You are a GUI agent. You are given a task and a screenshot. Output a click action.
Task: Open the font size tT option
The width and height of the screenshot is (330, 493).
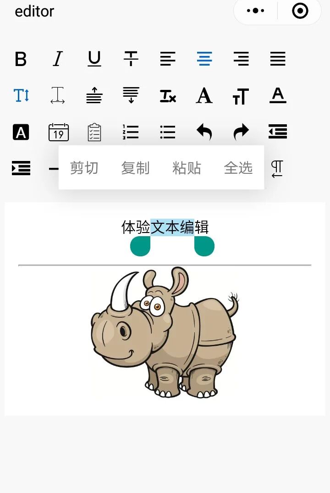(241, 96)
